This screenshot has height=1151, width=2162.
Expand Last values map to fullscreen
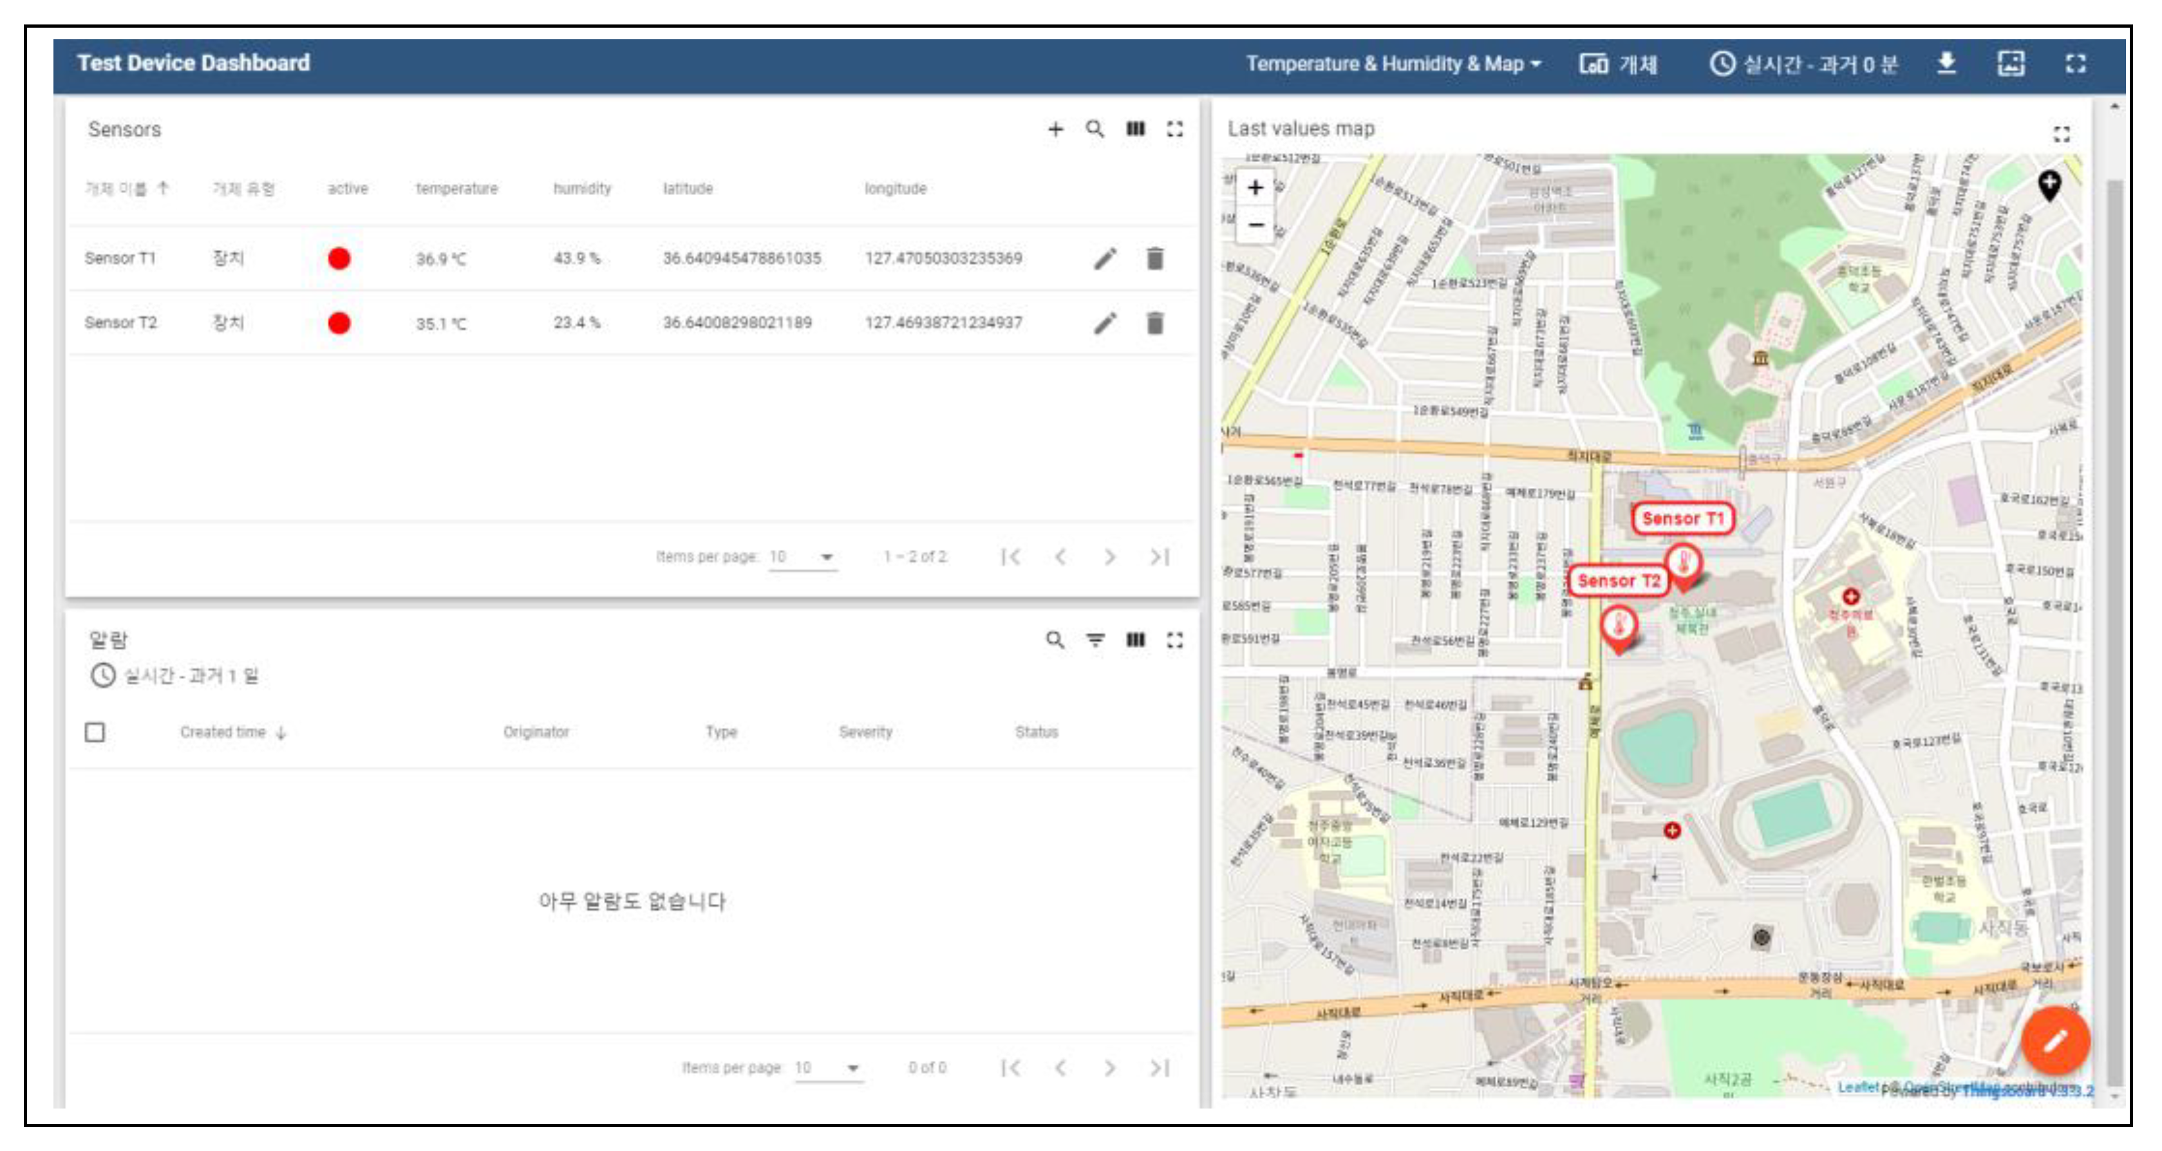pyautogui.click(x=2062, y=133)
